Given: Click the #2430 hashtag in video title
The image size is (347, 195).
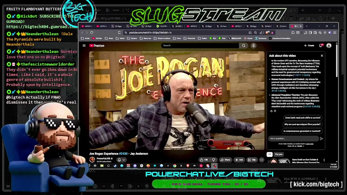Looking at the screenshot, I should coord(123,154).
